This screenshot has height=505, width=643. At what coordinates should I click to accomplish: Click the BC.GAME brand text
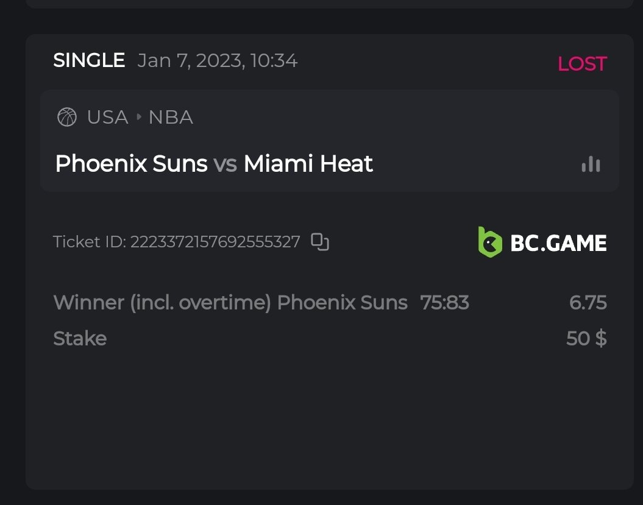coord(558,243)
